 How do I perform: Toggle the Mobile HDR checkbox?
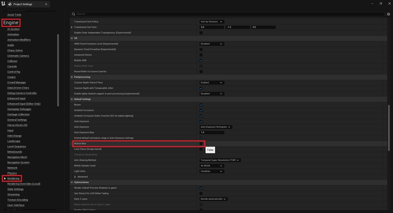[x=201, y=60]
